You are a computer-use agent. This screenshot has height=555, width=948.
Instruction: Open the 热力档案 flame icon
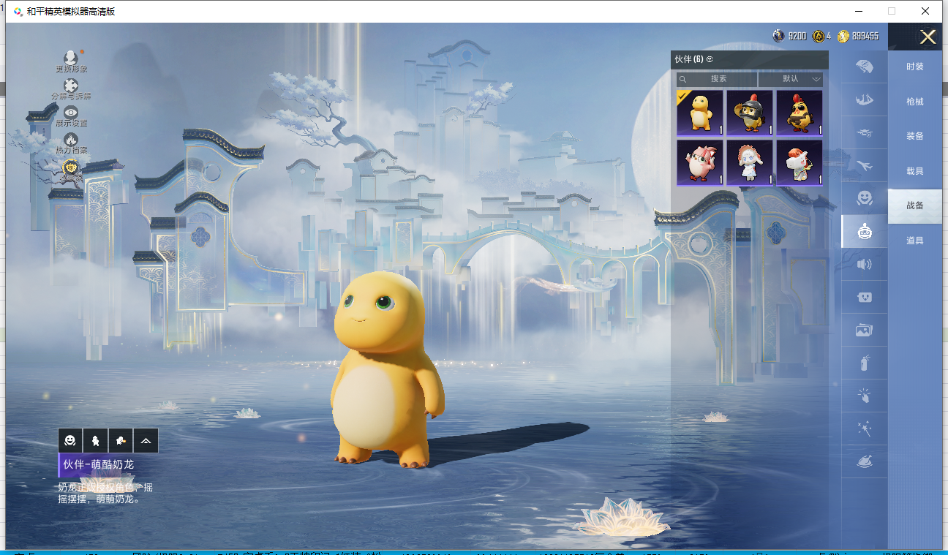click(71, 140)
